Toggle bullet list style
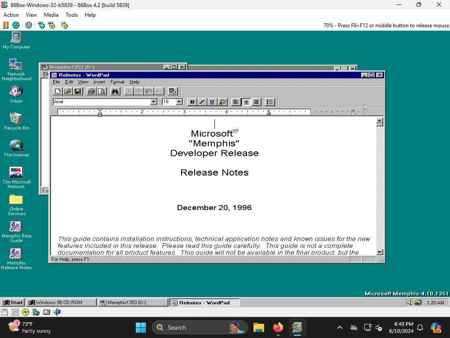 click(270, 102)
